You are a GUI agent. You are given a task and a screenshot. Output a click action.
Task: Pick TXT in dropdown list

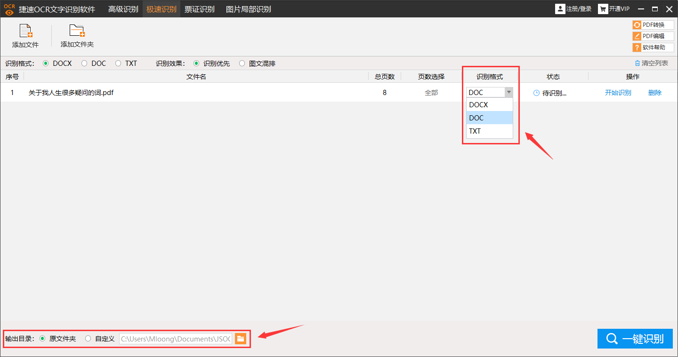tap(490, 131)
